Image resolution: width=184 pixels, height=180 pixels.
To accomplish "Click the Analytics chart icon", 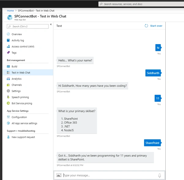I will click(8, 79).
